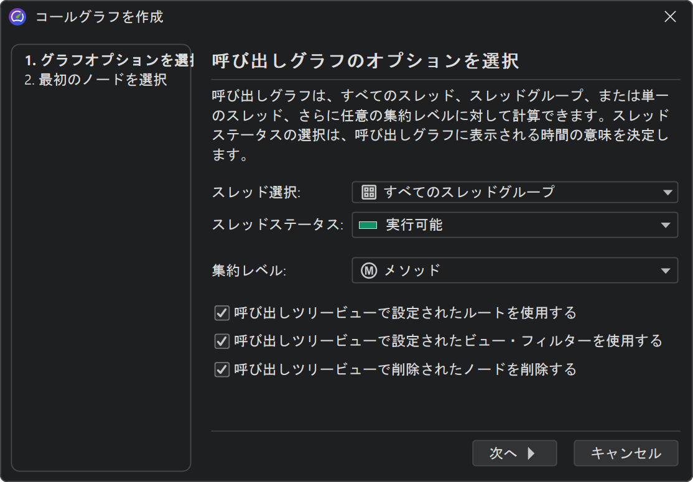The height and width of the screenshot is (482, 693).
Task: Click the 集約レベル: label
Action: click(249, 271)
